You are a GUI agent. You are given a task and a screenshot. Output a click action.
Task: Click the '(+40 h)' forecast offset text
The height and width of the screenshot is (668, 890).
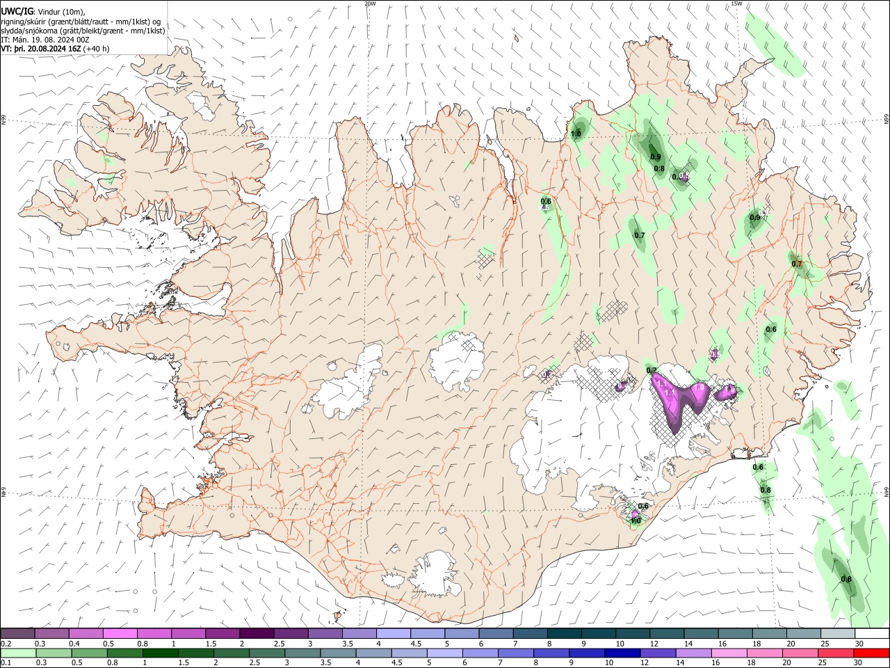click(97, 49)
